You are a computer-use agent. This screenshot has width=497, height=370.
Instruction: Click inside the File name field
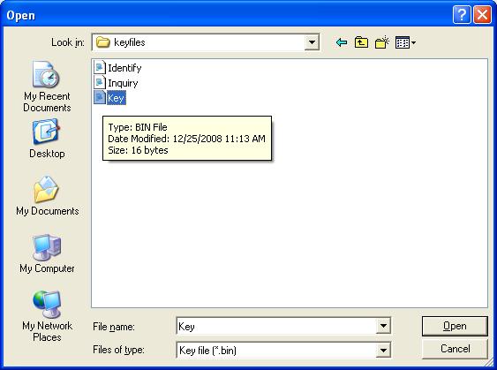point(276,326)
